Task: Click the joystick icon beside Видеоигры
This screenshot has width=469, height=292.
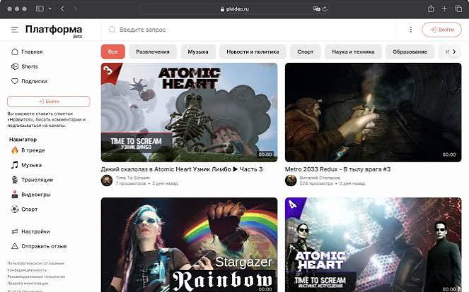Action: 15,195
